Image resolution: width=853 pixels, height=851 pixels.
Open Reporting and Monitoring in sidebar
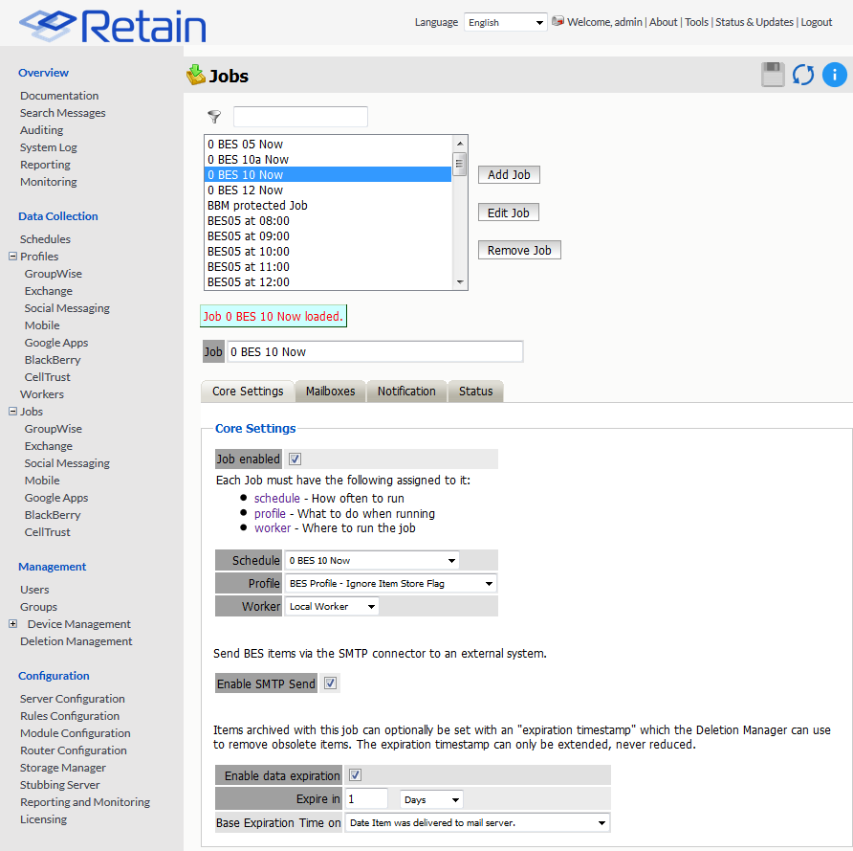click(85, 801)
